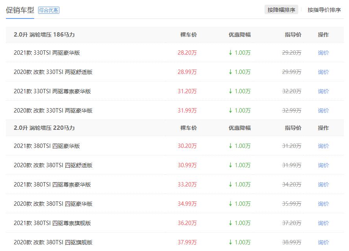Click the struck-through 32.99万 guide price
The height and width of the screenshot is (251, 349).
tap(292, 111)
